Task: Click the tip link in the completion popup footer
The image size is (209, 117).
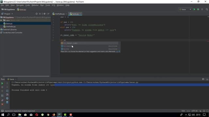Action: click(x=117, y=51)
